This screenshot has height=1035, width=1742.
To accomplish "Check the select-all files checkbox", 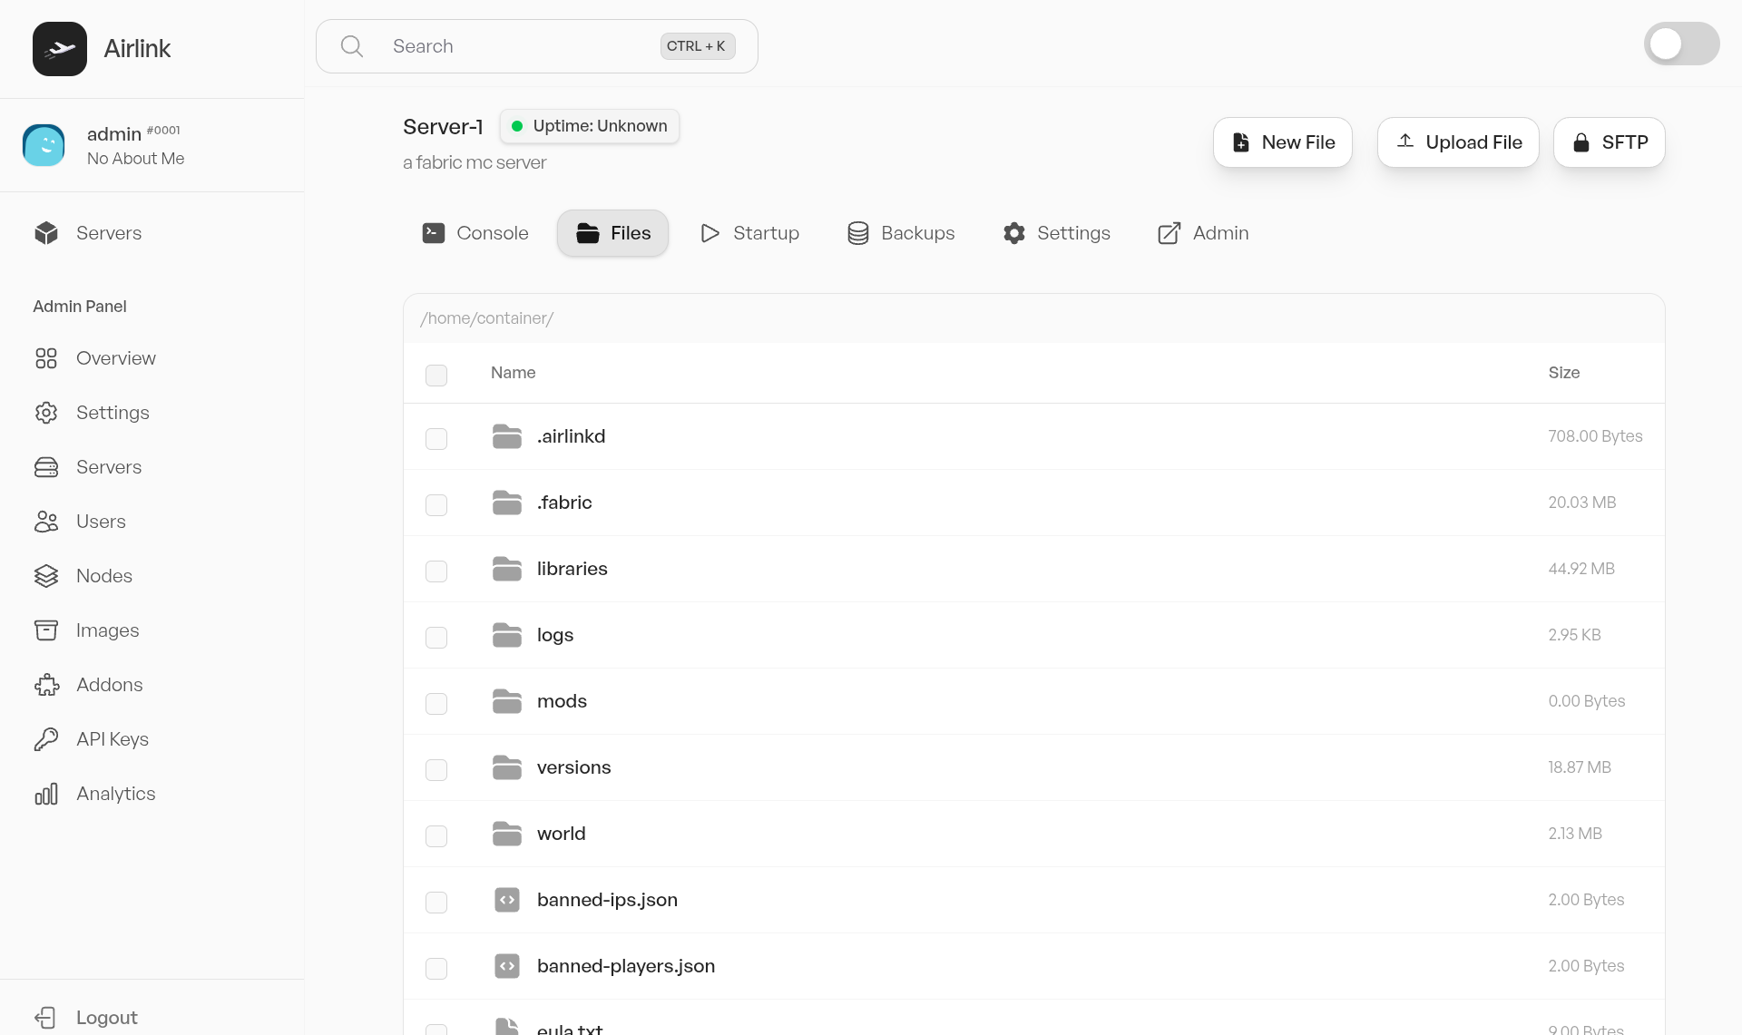I will 436,375.
